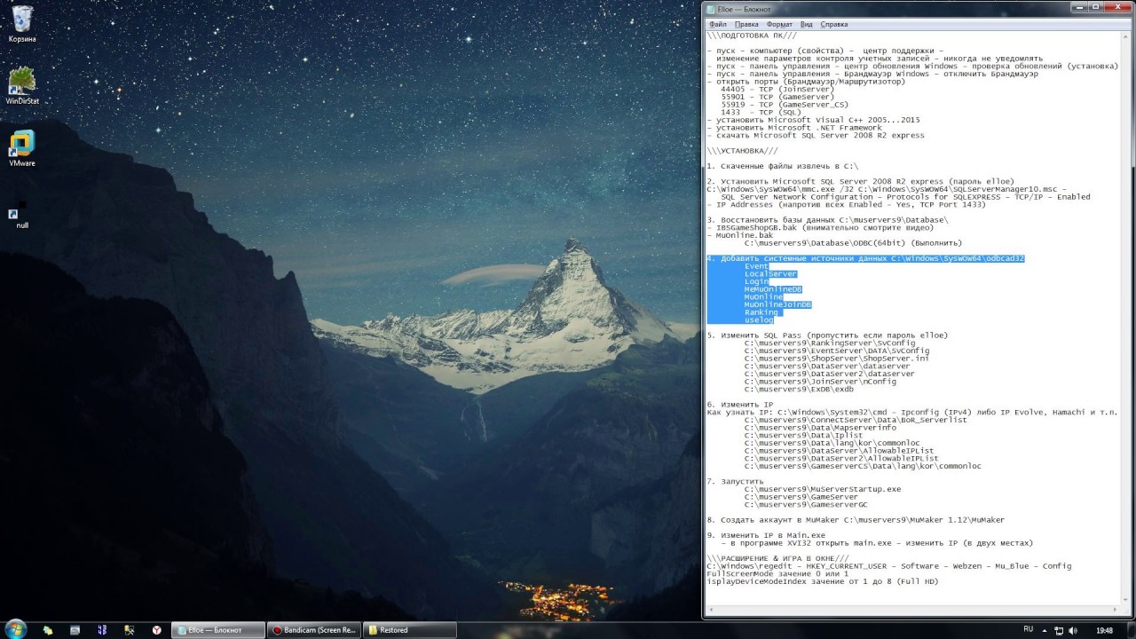Click the Show Desktop strip on taskbar
The width and height of the screenshot is (1136, 639).
pos(1132,630)
